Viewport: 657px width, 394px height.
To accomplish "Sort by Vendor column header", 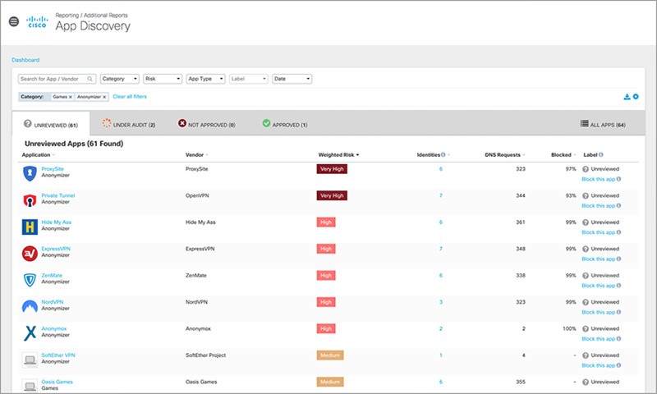I will 196,155.
